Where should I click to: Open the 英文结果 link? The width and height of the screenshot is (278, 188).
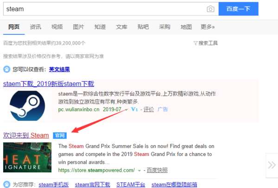[x=59, y=69]
